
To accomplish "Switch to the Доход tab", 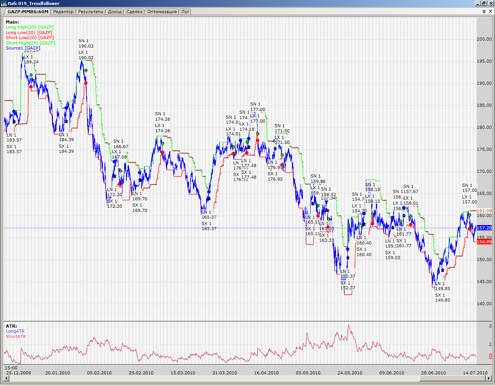I will [x=115, y=12].
